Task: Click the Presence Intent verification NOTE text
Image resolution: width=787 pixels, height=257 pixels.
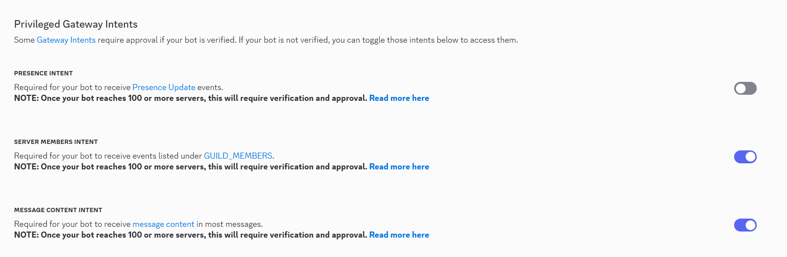Action: pos(191,98)
